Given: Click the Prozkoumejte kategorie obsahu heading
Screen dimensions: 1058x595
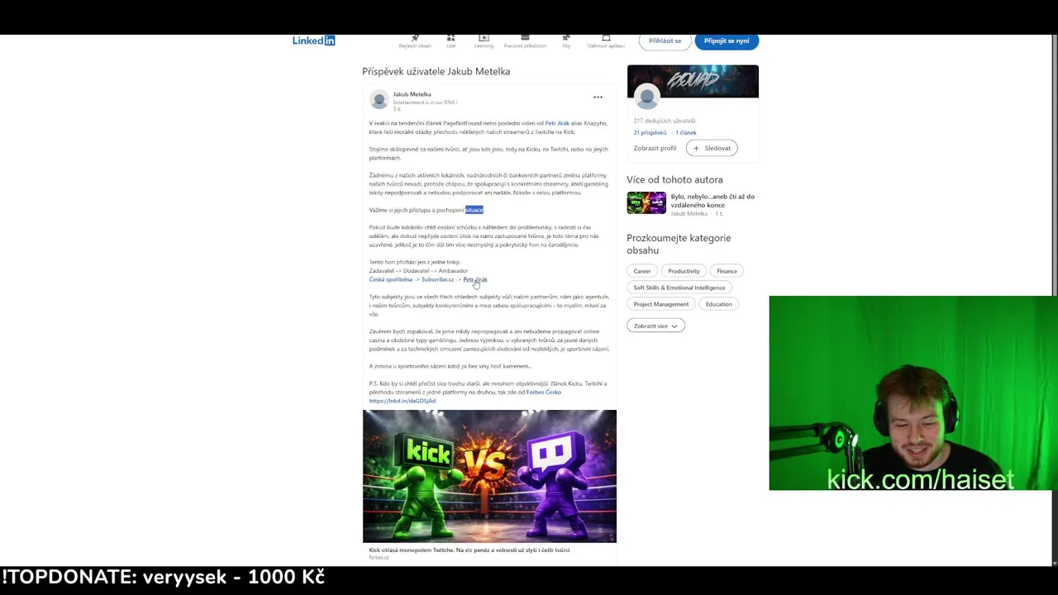Looking at the screenshot, I should tap(679, 244).
